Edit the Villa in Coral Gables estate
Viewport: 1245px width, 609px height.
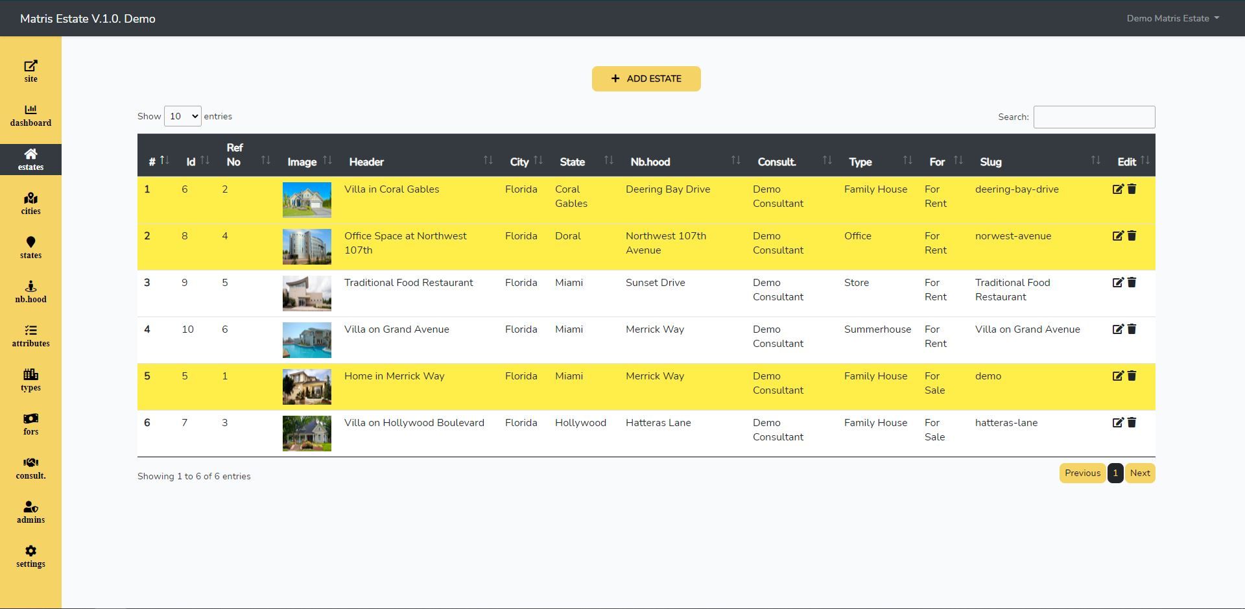click(x=1118, y=189)
